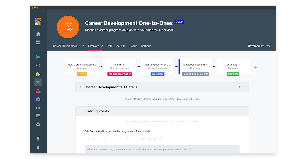Viewport: 306px width, 159px height.
Task: Create a numbered list in Q1 editor
Action: click(138, 139)
